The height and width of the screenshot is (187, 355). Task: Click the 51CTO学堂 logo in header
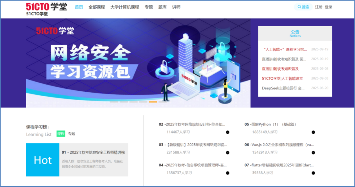(46, 7)
